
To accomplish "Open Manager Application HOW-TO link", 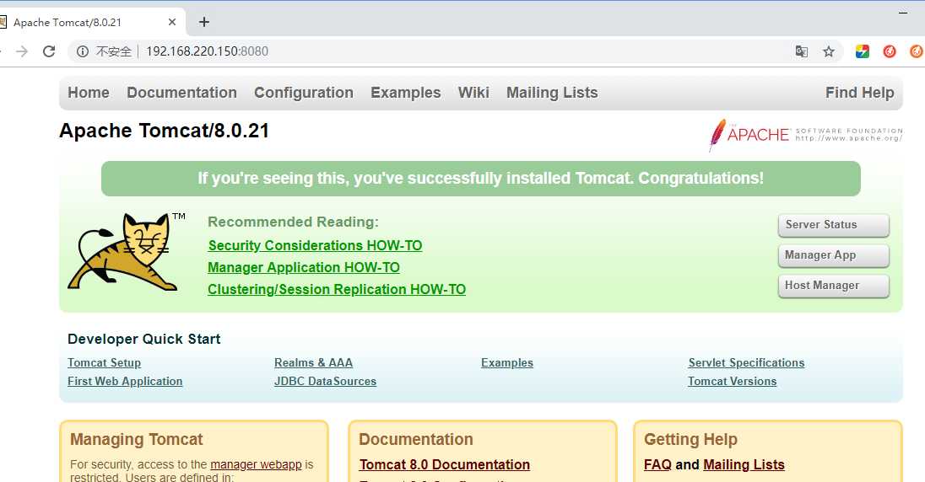I will tap(304, 267).
